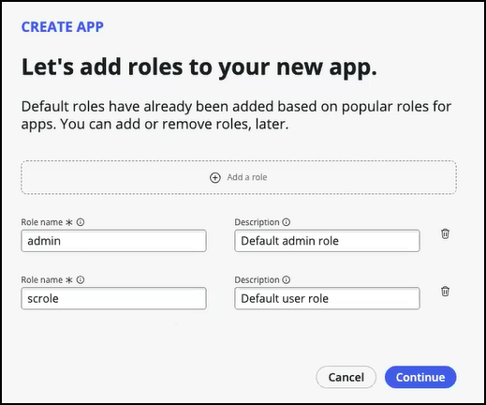Select the scrole role name field
Image resolution: width=486 pixels, height=405 pixels.
coord(113,298)
